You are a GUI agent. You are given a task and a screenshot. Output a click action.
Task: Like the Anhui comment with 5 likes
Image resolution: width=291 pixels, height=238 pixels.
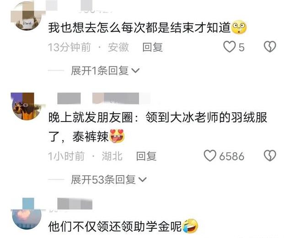pyautogui.click(x=229, y=47)
